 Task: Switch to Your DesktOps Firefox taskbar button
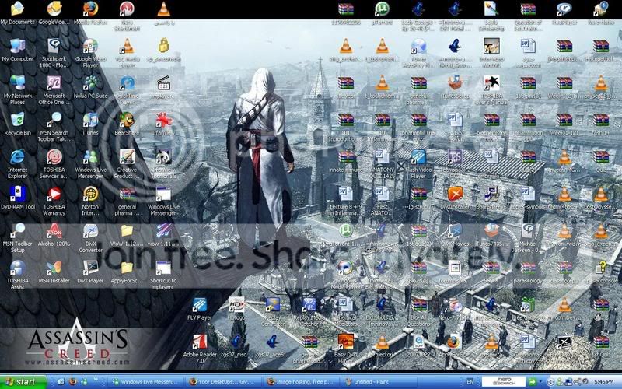pos(223,382)
